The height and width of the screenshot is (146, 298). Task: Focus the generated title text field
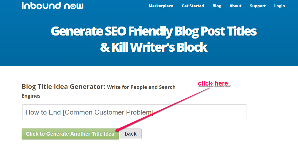pyautogui.click(x=134, y=112)
